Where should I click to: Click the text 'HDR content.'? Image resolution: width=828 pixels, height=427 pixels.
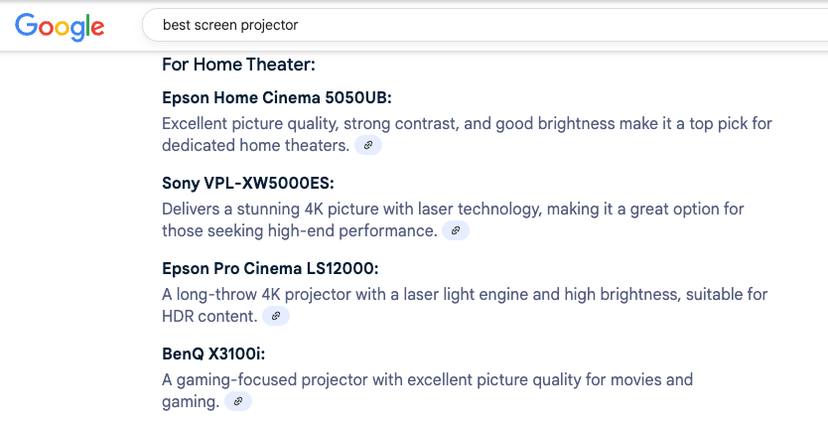pyautogui.click(x=209, y=316)
